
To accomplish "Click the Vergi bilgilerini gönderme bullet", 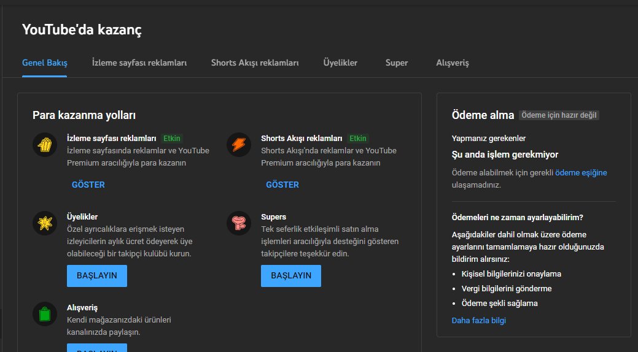I will click(x=506, y=289).
